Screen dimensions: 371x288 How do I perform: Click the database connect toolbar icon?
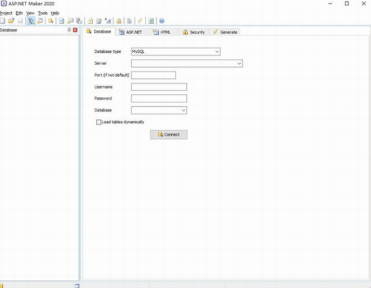(x=50, y=20)
